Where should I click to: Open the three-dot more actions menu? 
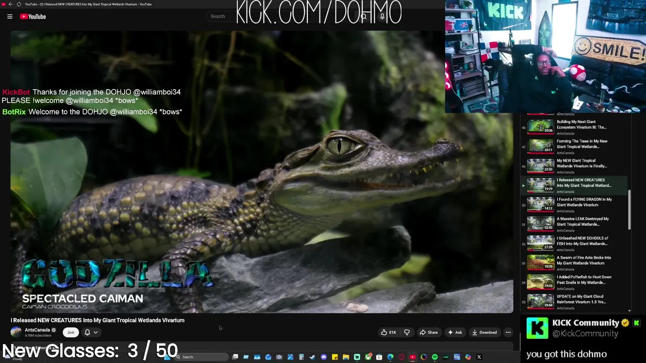tap(508, 332)
